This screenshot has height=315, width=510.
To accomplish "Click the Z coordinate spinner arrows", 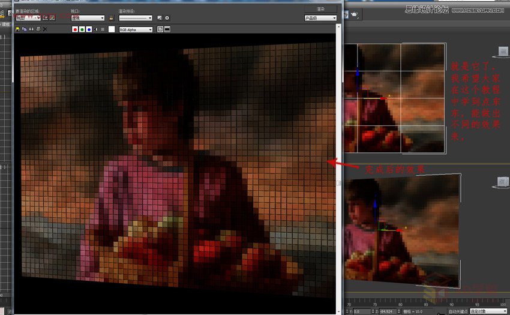I will 399,311.
